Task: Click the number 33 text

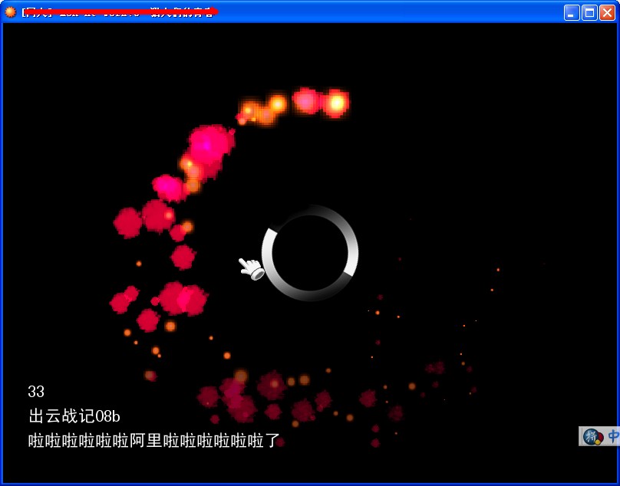Action: pyautogui.click(x=36, y=392)
